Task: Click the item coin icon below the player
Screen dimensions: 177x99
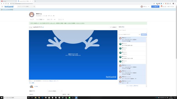Action: coord(31,87)
